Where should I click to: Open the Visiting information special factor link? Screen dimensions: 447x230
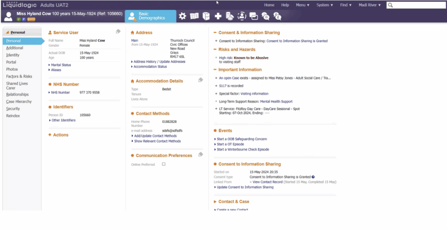click(x=254, y=93)
